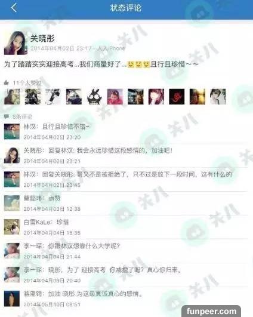Tap the post author name 关晓彤
This screenshot has height=317, width=253.
coord(42,38)
